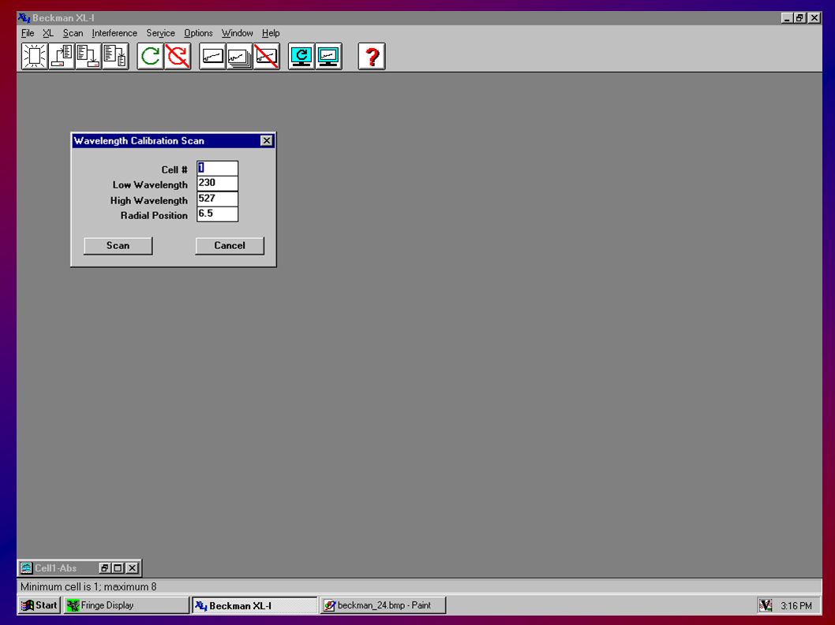Click the High Wavelength field showing 527
The height and width of the screenshot is (625, 835).
tap(217, 199)
